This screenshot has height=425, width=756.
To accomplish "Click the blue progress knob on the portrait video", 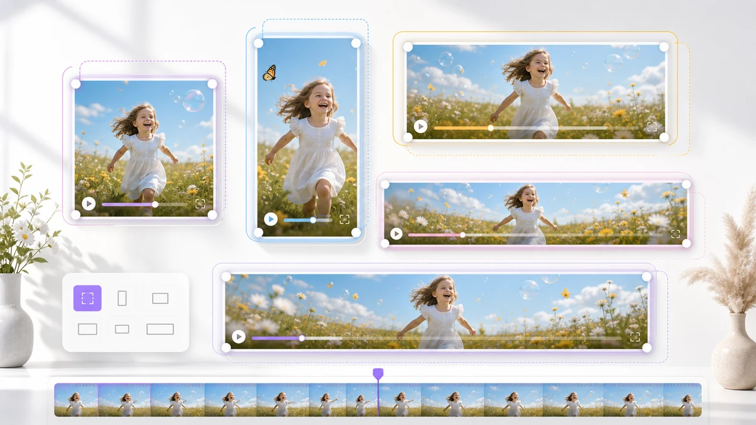I will [x=312, y=220].
